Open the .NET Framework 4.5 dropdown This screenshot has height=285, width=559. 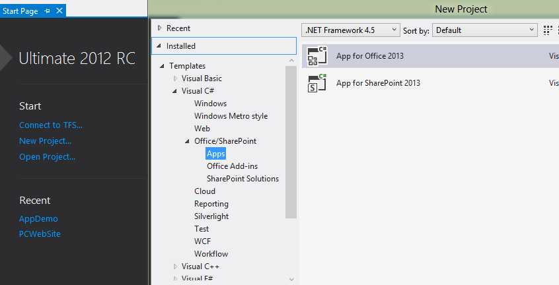pos(350,30)
